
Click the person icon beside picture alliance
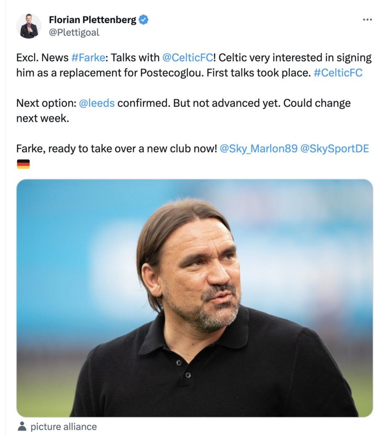tap(22, 426)
